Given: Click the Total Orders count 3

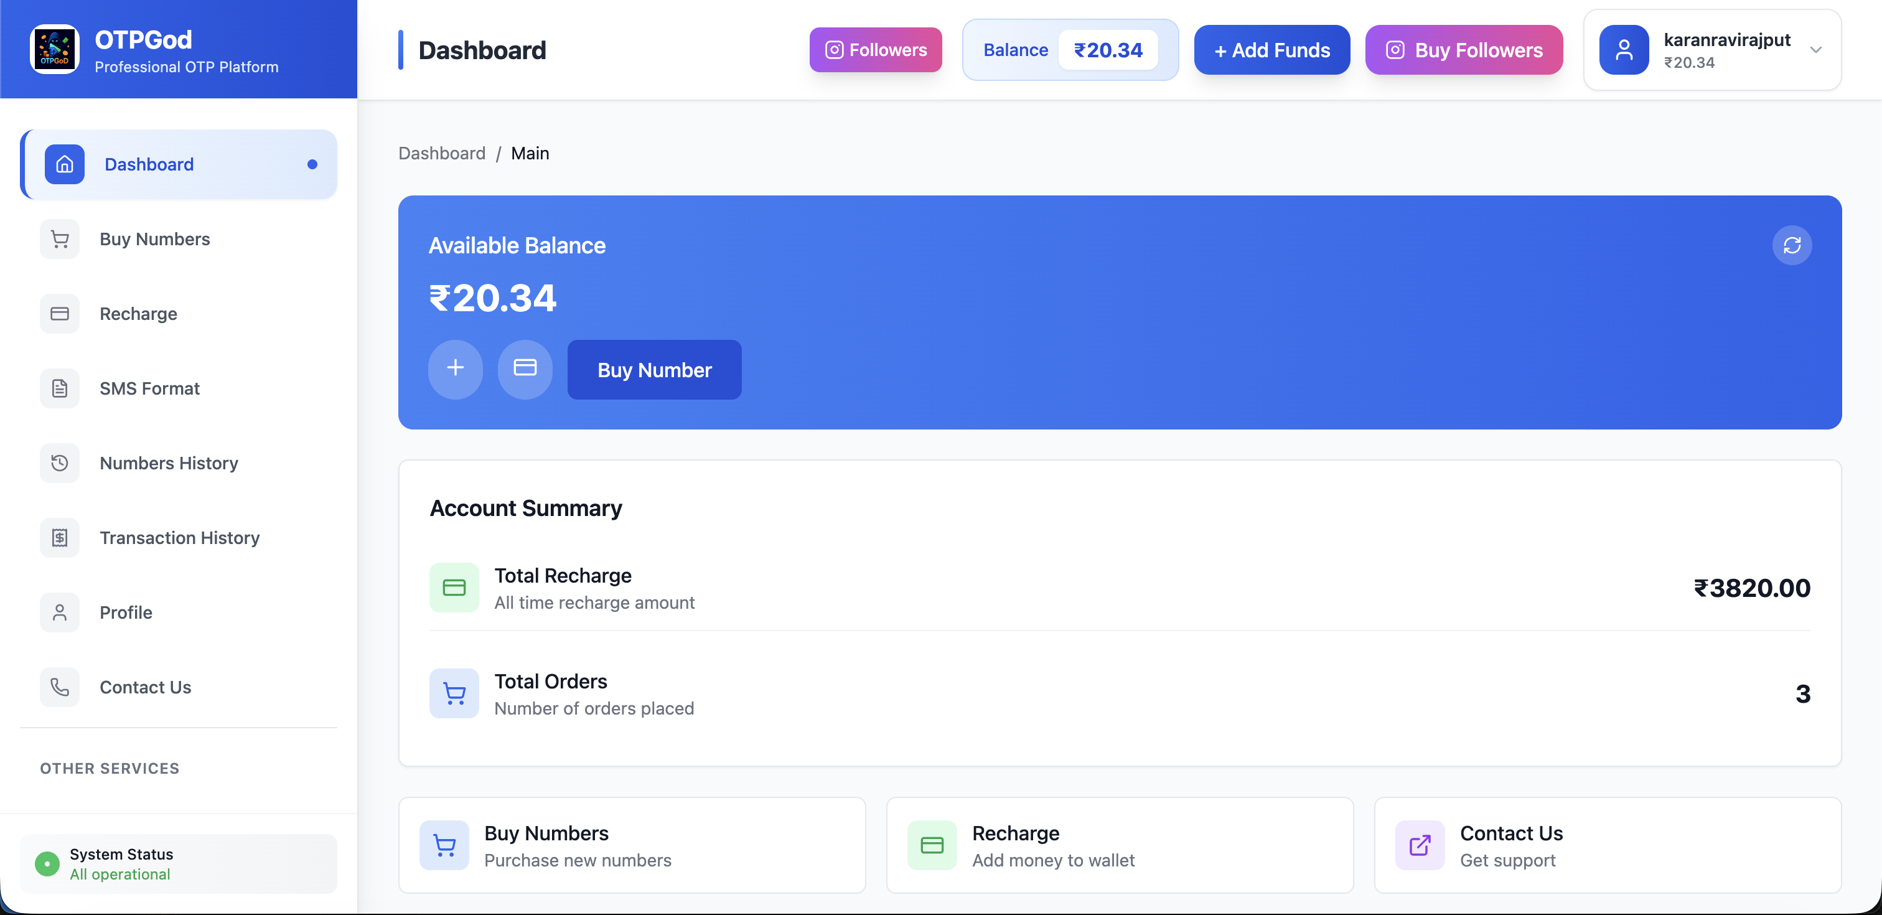Looking at the screenshot, I should click(x=1802, y=693).
